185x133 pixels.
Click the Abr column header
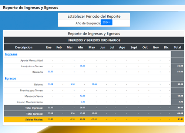pos(80,47)
